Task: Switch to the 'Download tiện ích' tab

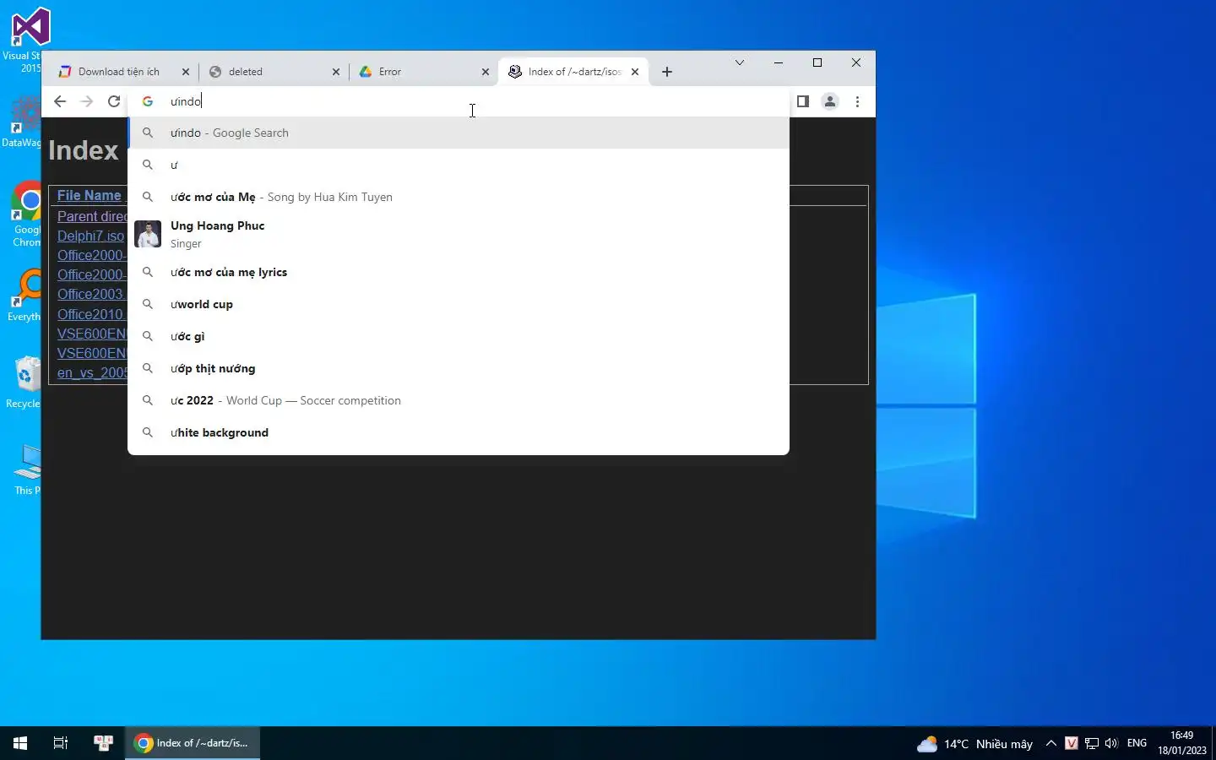Action: click(x=119, y=72)
